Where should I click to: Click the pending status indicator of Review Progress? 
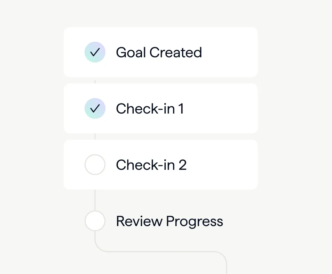95,221
